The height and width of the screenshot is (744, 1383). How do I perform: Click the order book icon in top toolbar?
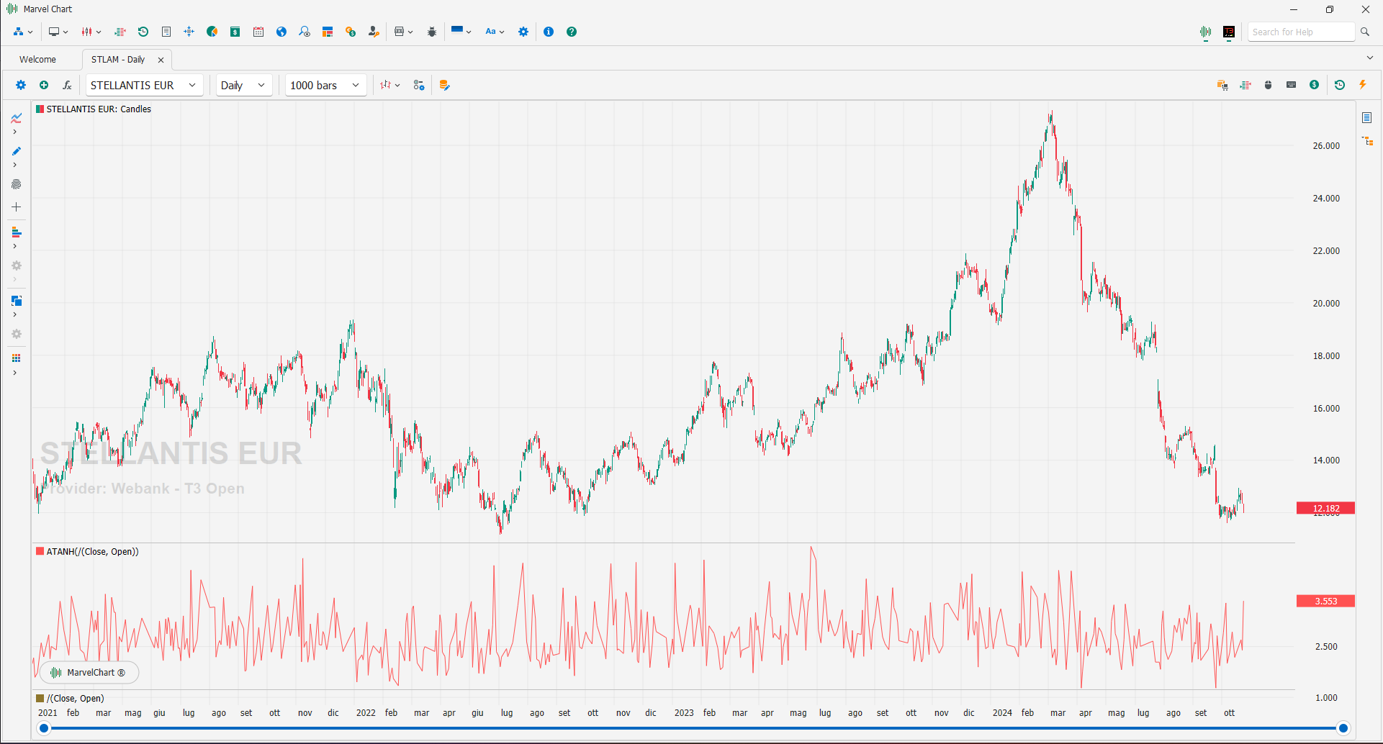tap(120, 32)
